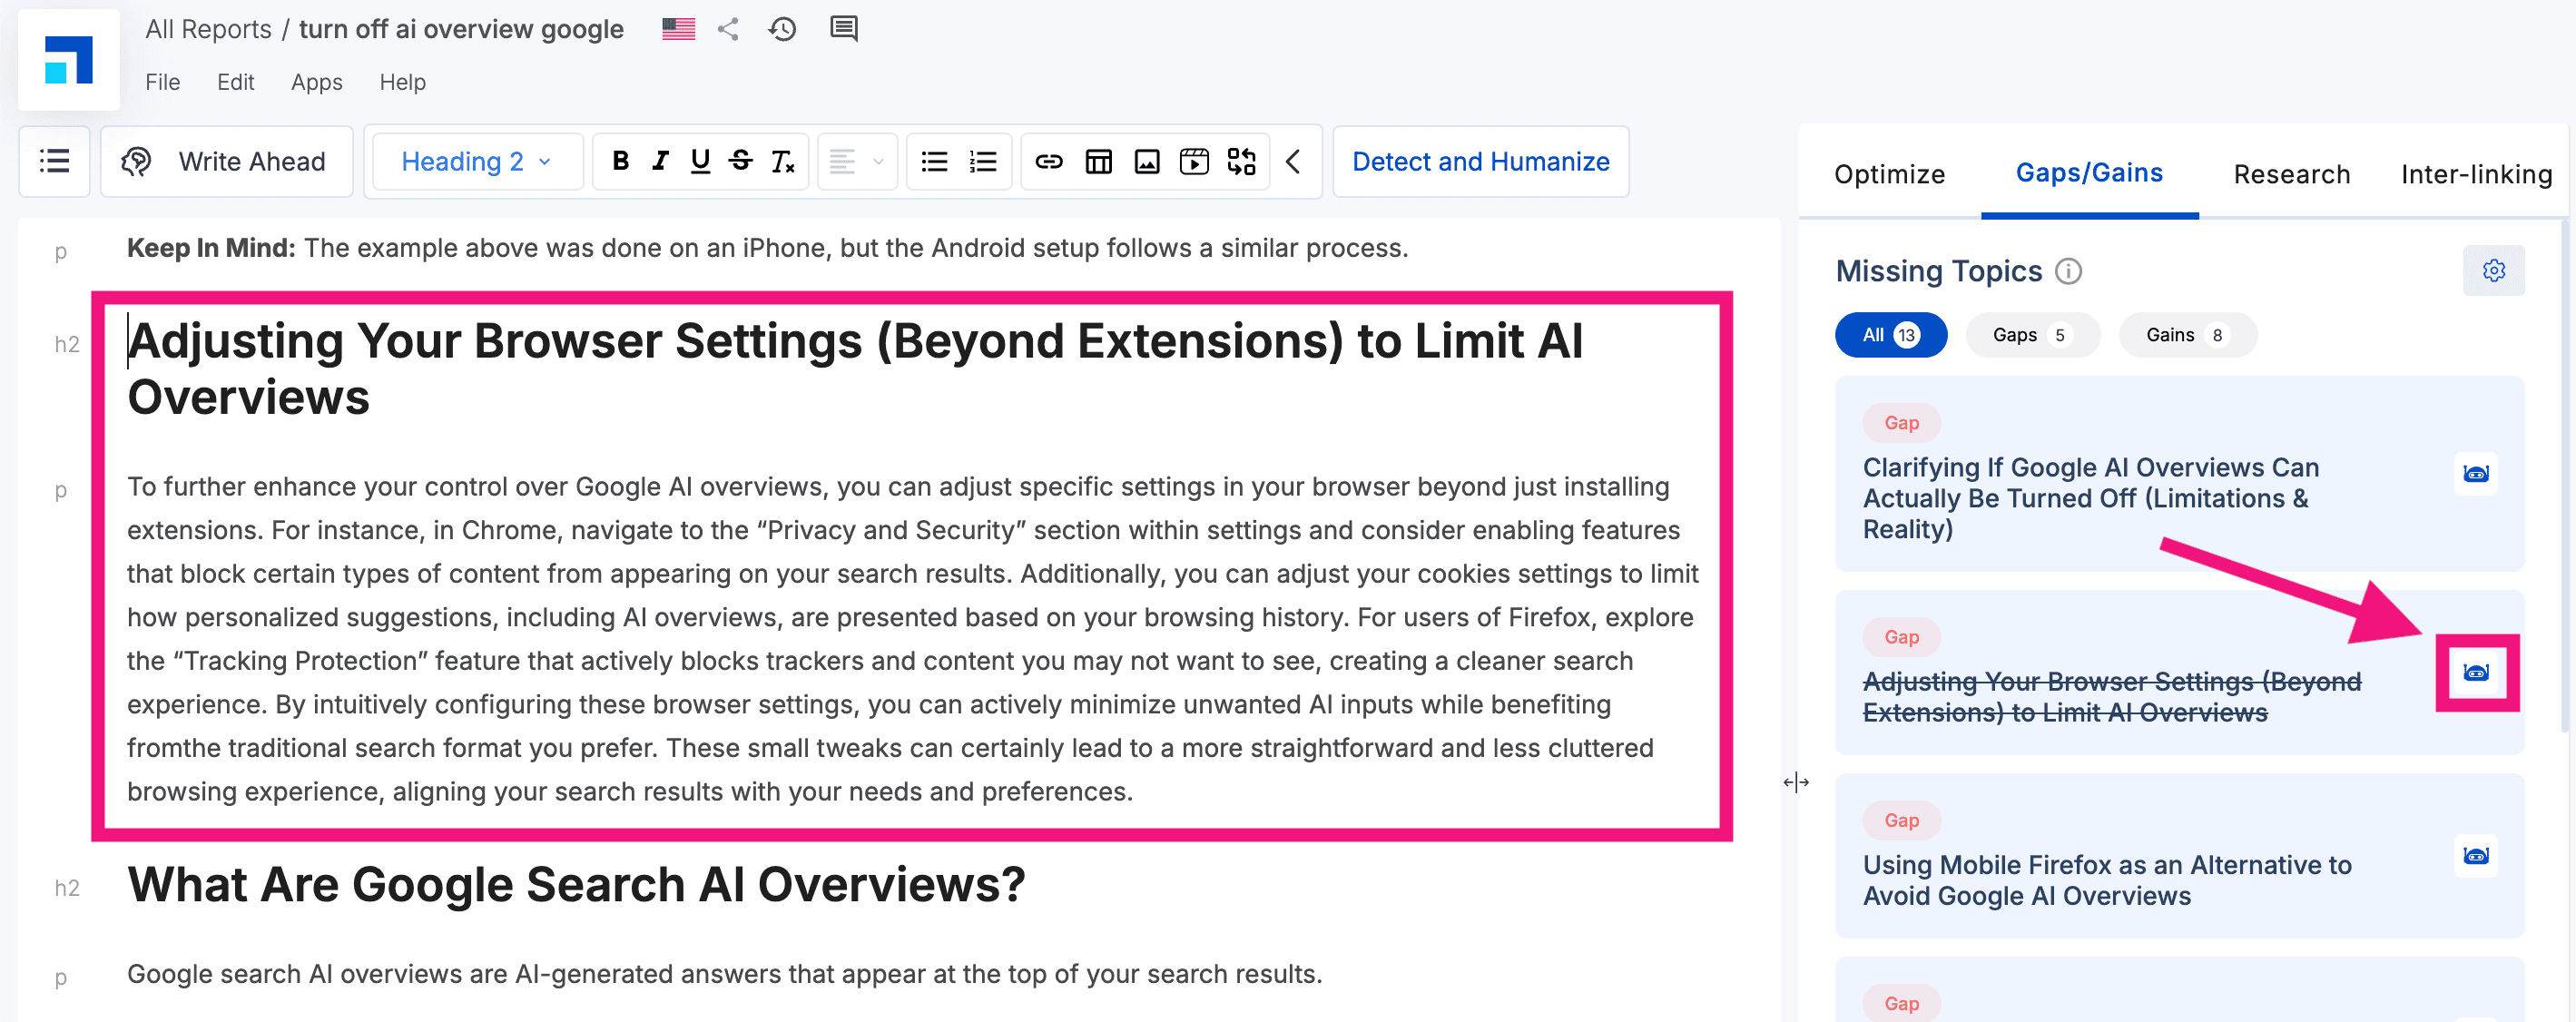Click the Google search AI overviews are paragraph
Screen dimensions: 2576x1022
click(724, 974)
